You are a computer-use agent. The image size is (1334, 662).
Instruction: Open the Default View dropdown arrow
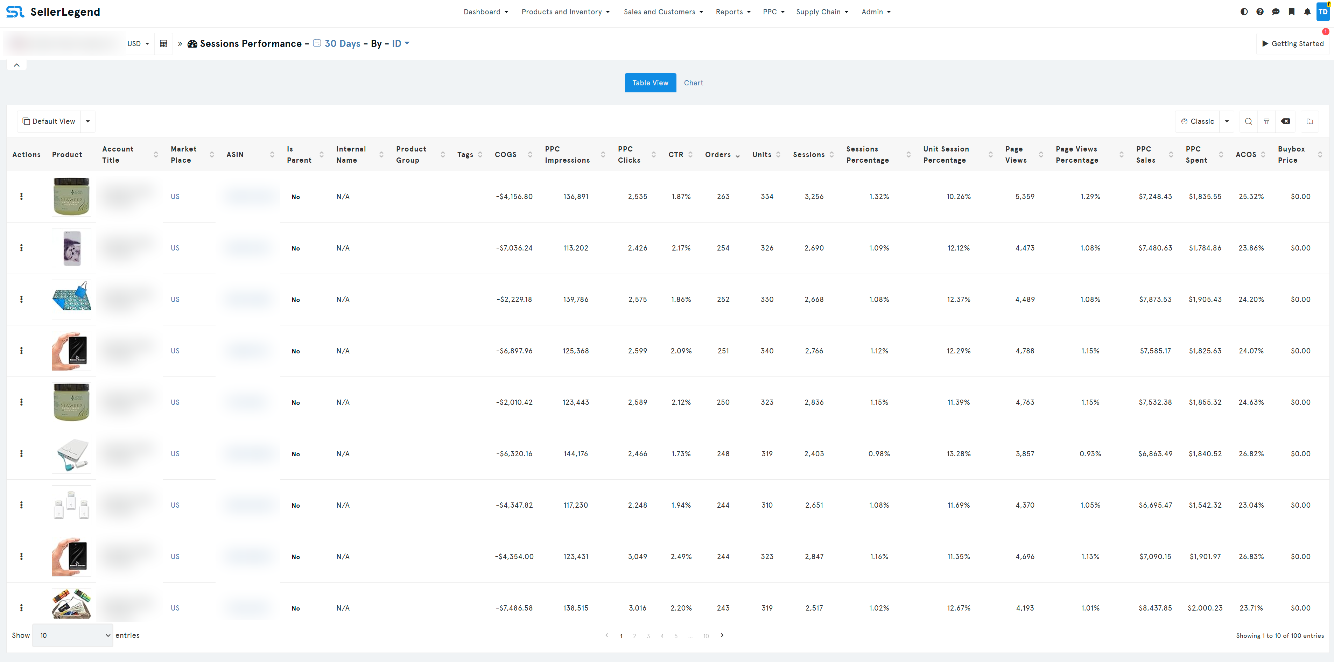88,121
